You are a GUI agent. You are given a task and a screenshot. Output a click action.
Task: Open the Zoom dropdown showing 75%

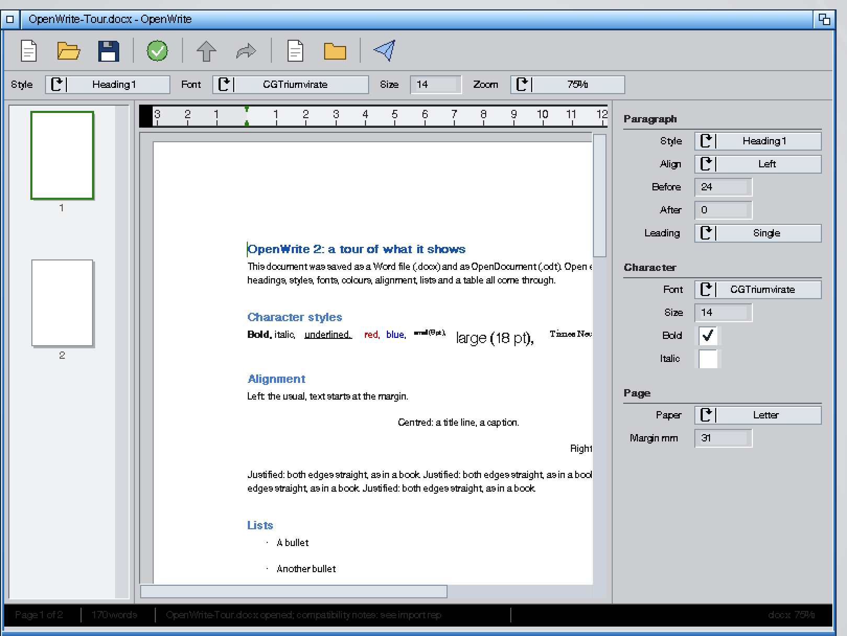(568, 85)
